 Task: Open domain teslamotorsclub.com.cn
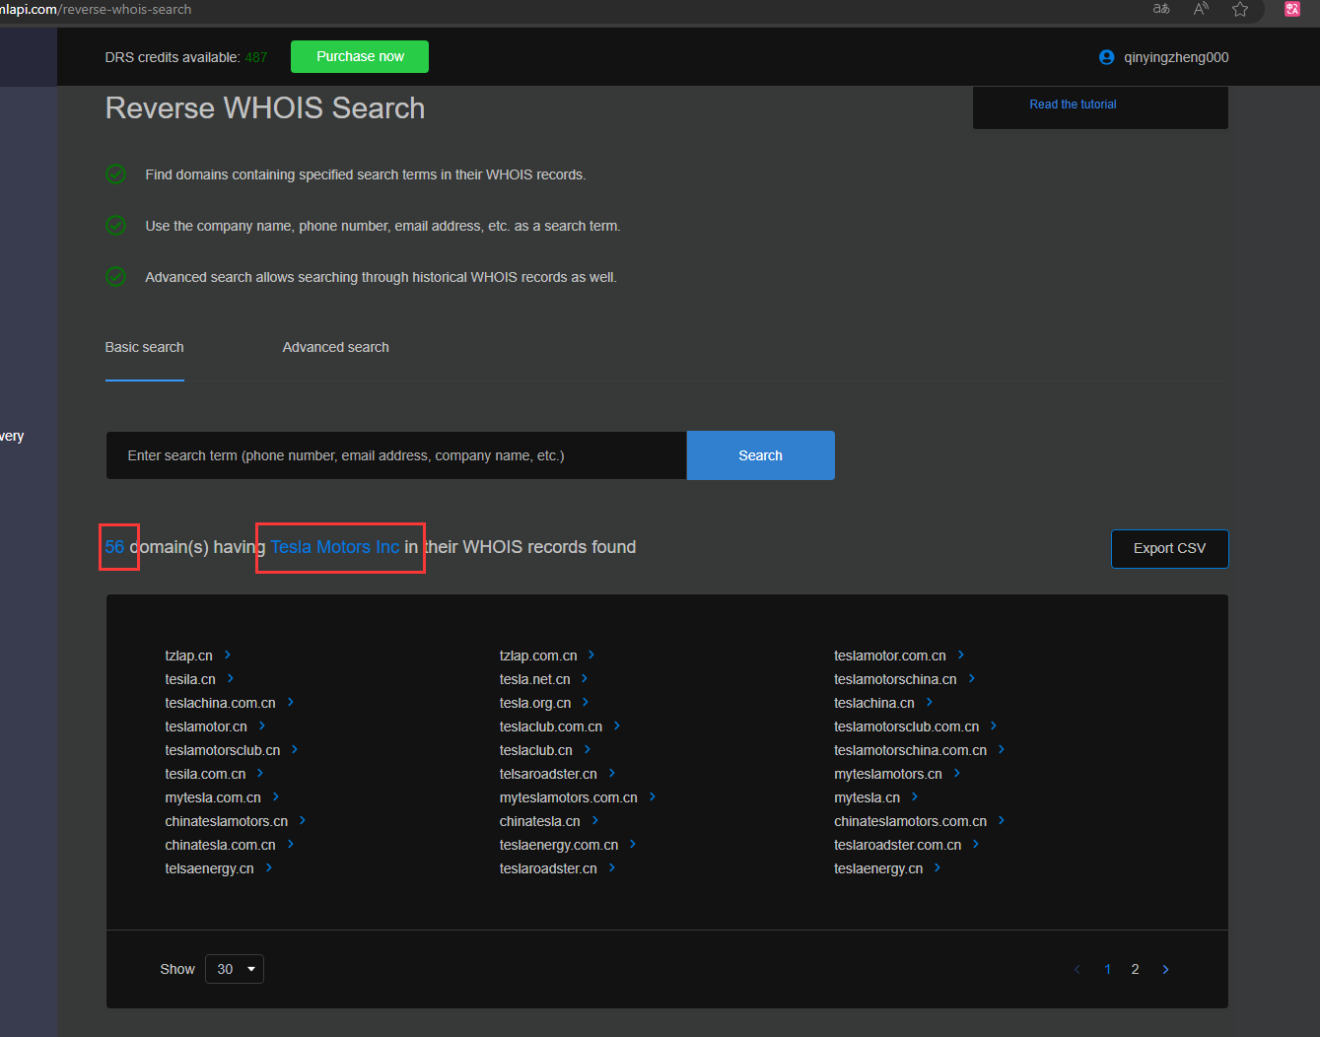point(906,726)
